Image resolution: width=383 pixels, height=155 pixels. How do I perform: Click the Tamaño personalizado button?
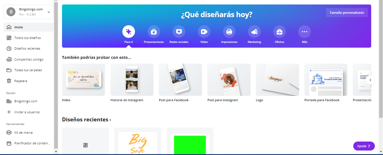347,13
